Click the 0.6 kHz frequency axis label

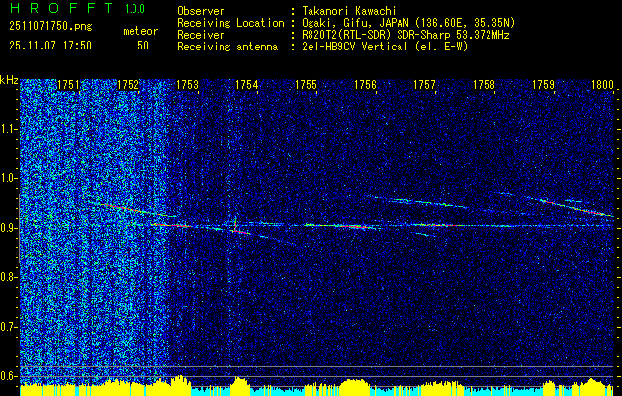[8, 376]
